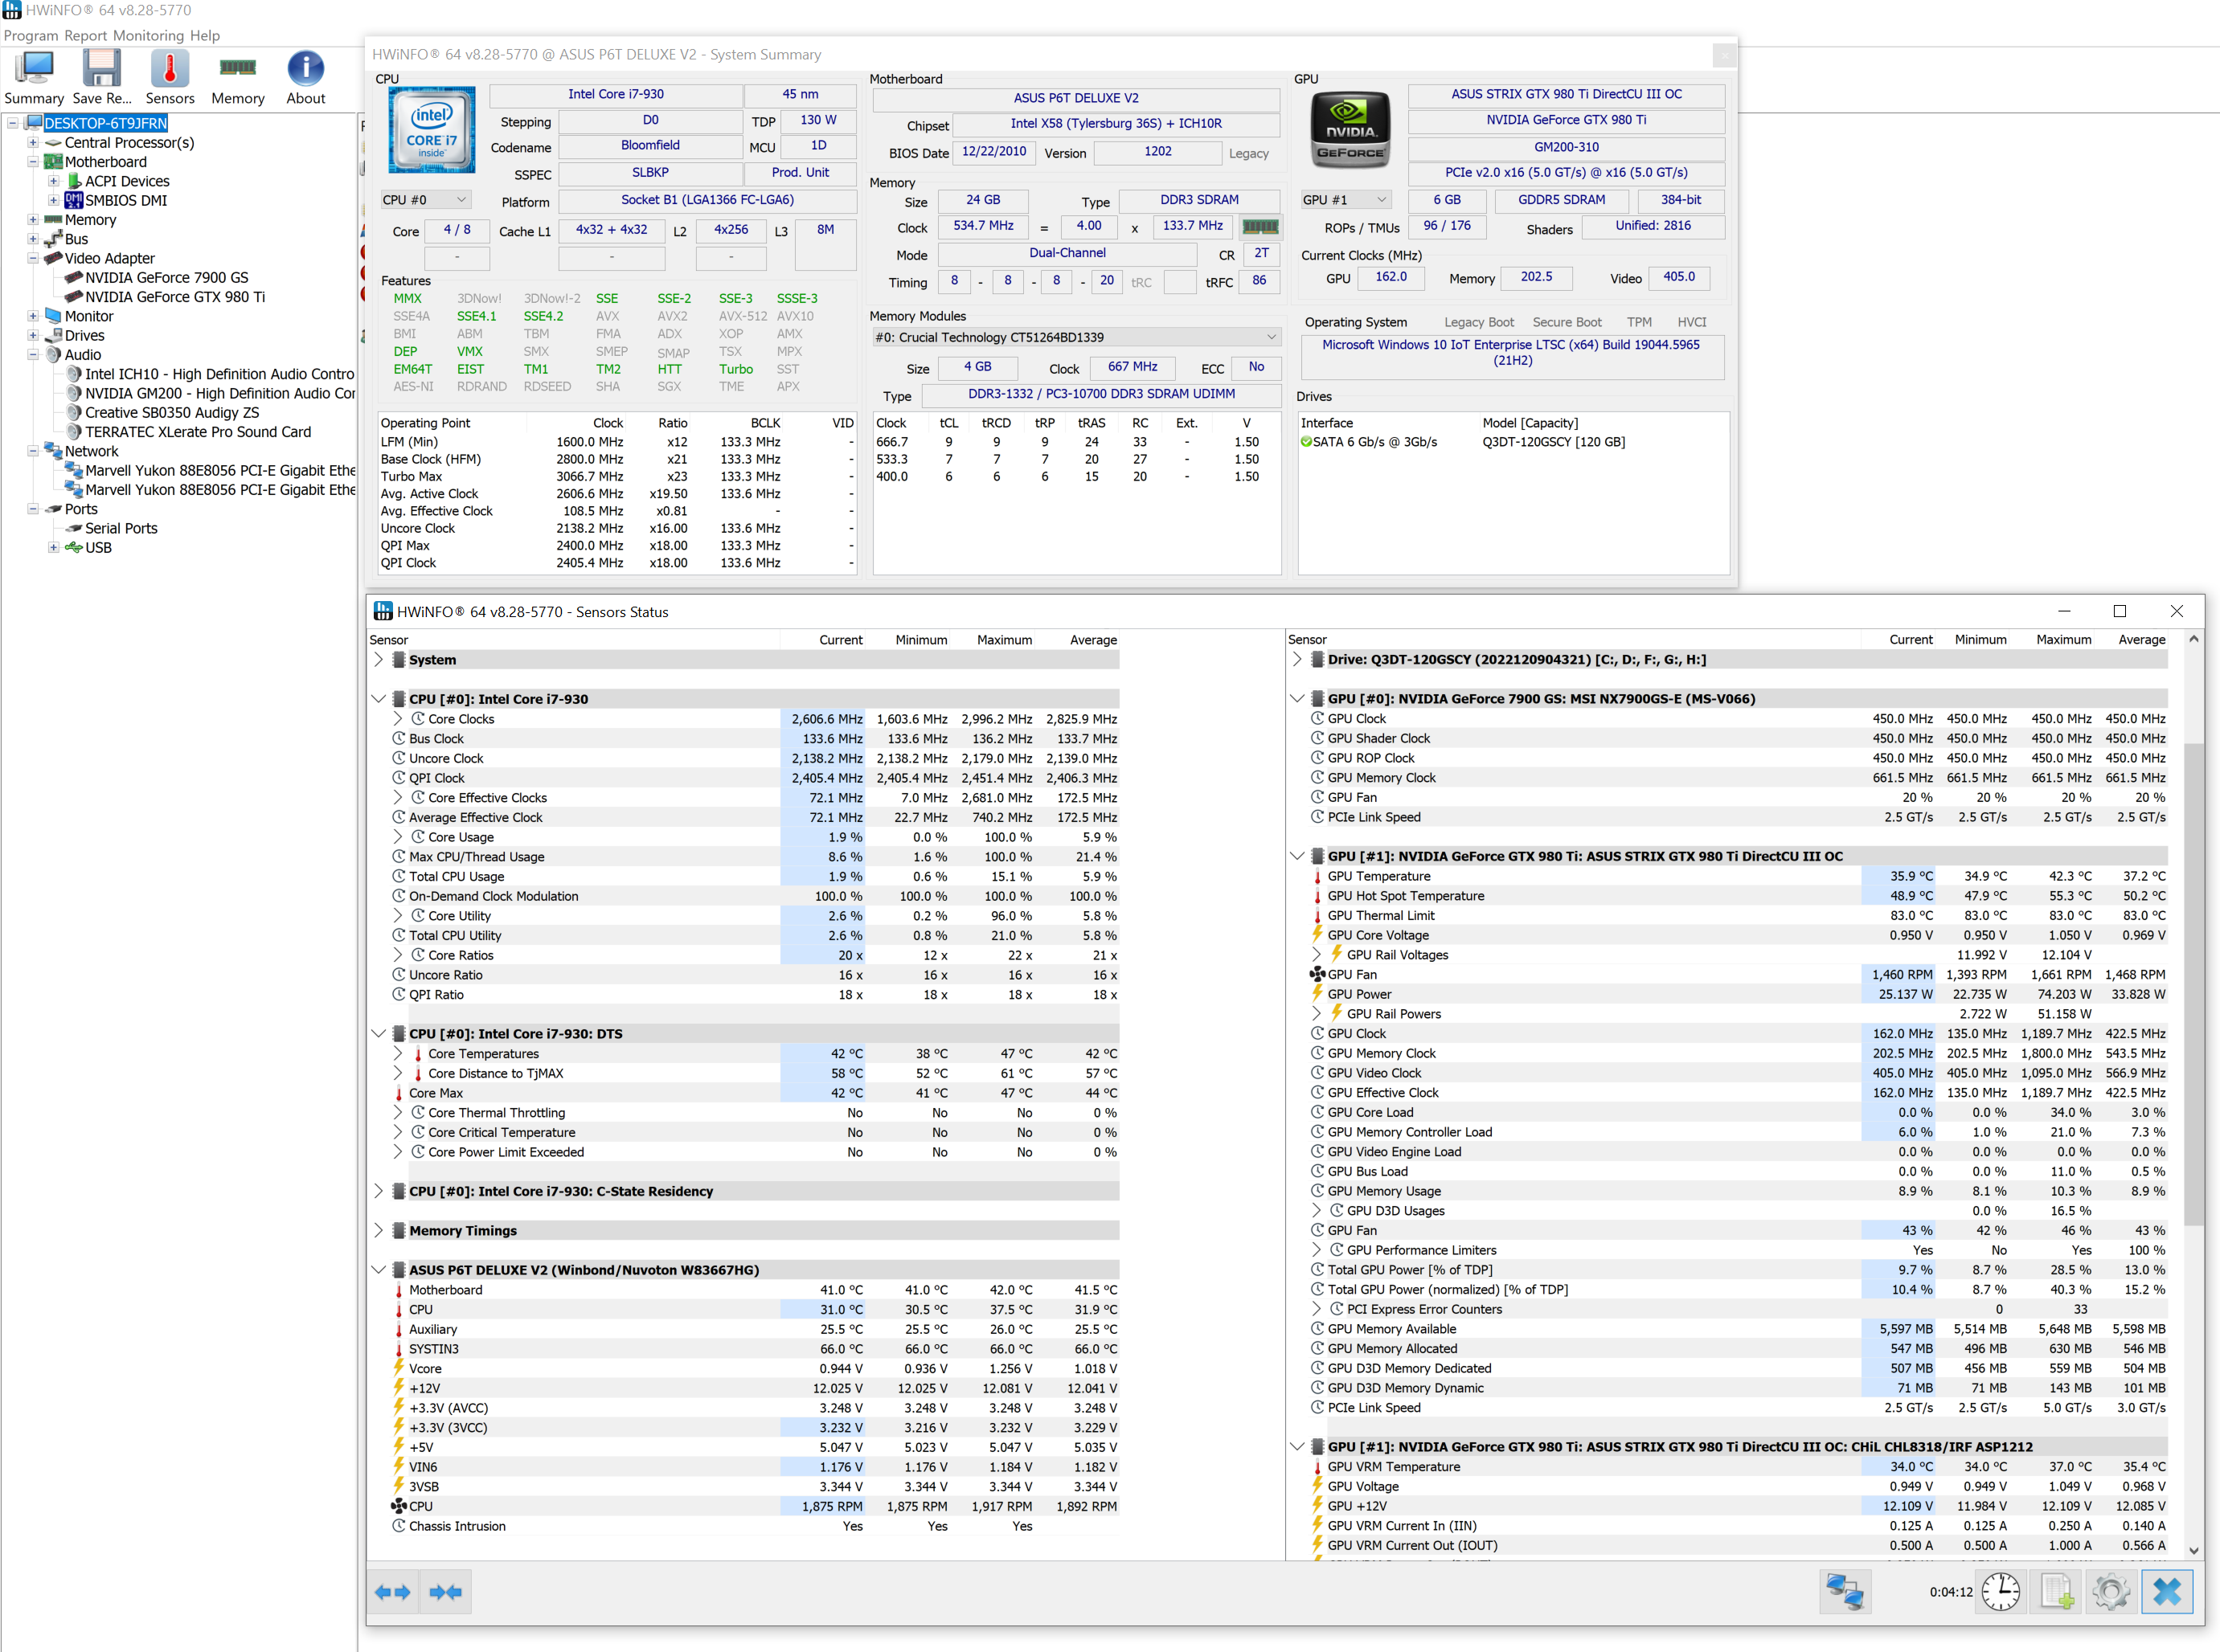This screenshot has width=2220, height=1652.
Task: Expand the Central Processor(s) tree node
Action: (33, 143)
